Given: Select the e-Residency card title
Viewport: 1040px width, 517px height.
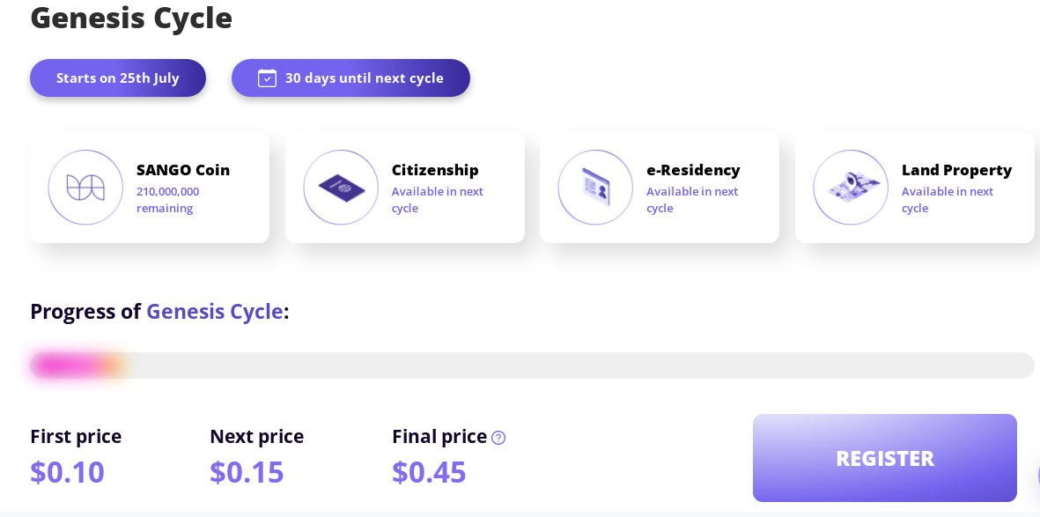Looking at the screenshot, I should coord(693,170).
